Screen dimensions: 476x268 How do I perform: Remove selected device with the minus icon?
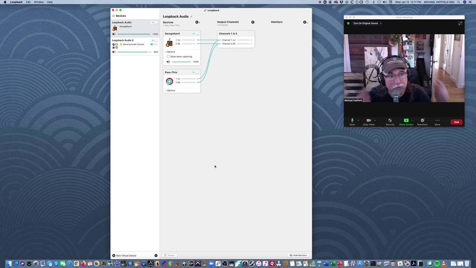click(156, 255)
